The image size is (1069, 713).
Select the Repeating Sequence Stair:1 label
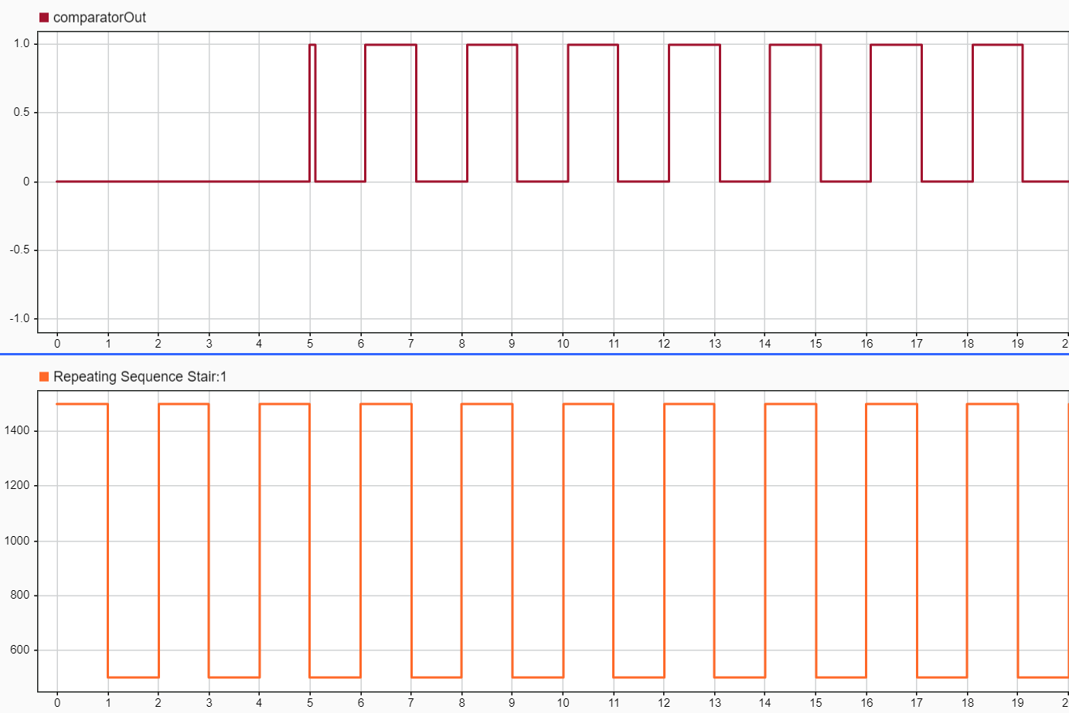coord(140,377)
